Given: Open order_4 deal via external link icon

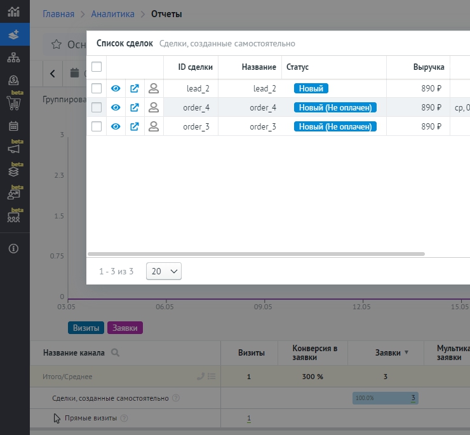Looking at the screenshot, I should tap(135, 108).
